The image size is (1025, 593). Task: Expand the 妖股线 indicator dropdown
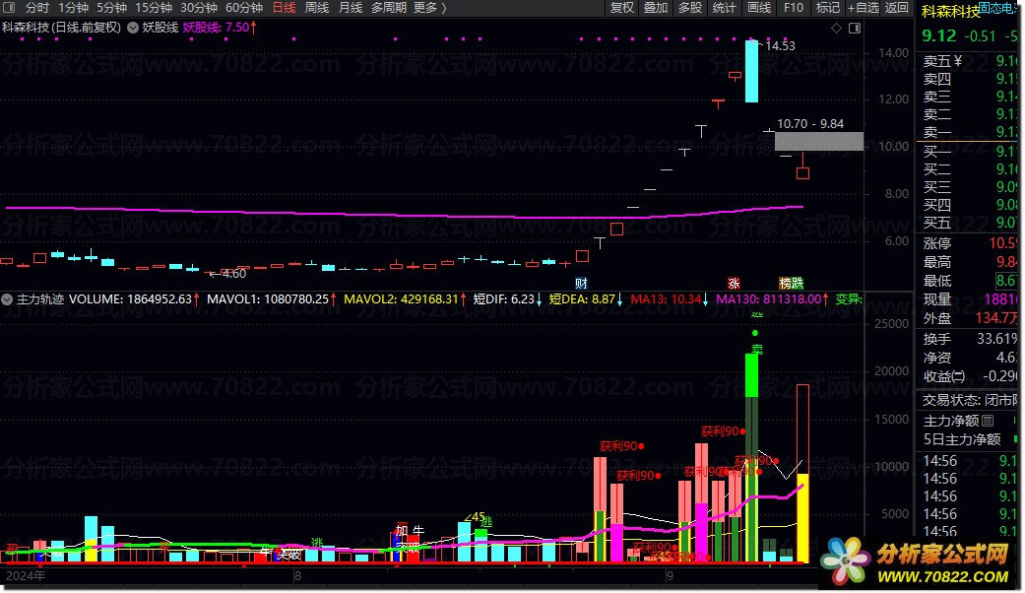click(133, 28)
